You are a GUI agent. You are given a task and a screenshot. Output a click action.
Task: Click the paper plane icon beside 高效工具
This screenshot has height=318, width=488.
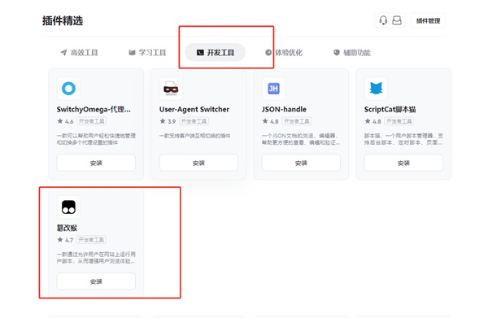[63, 52]
